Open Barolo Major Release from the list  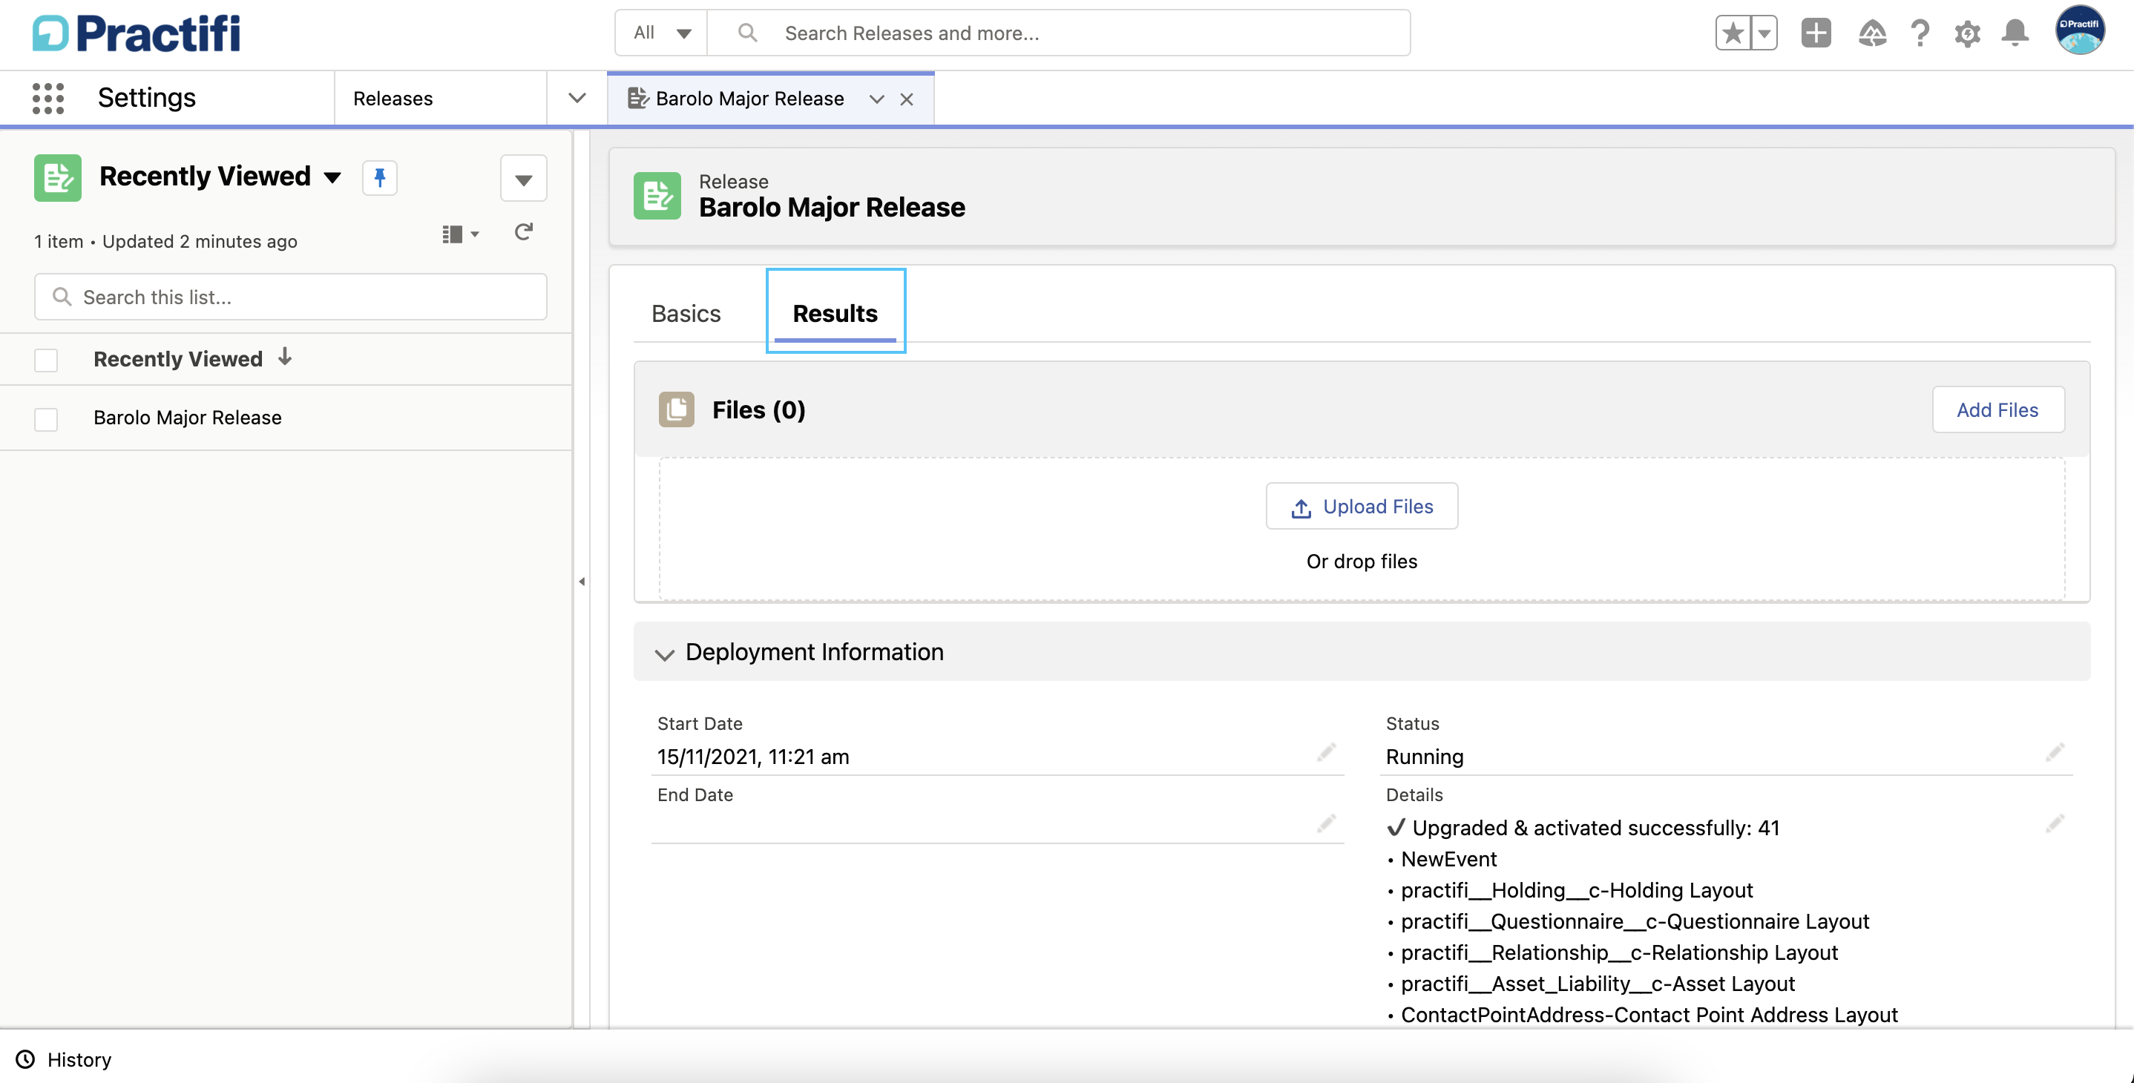pos(187,418)
